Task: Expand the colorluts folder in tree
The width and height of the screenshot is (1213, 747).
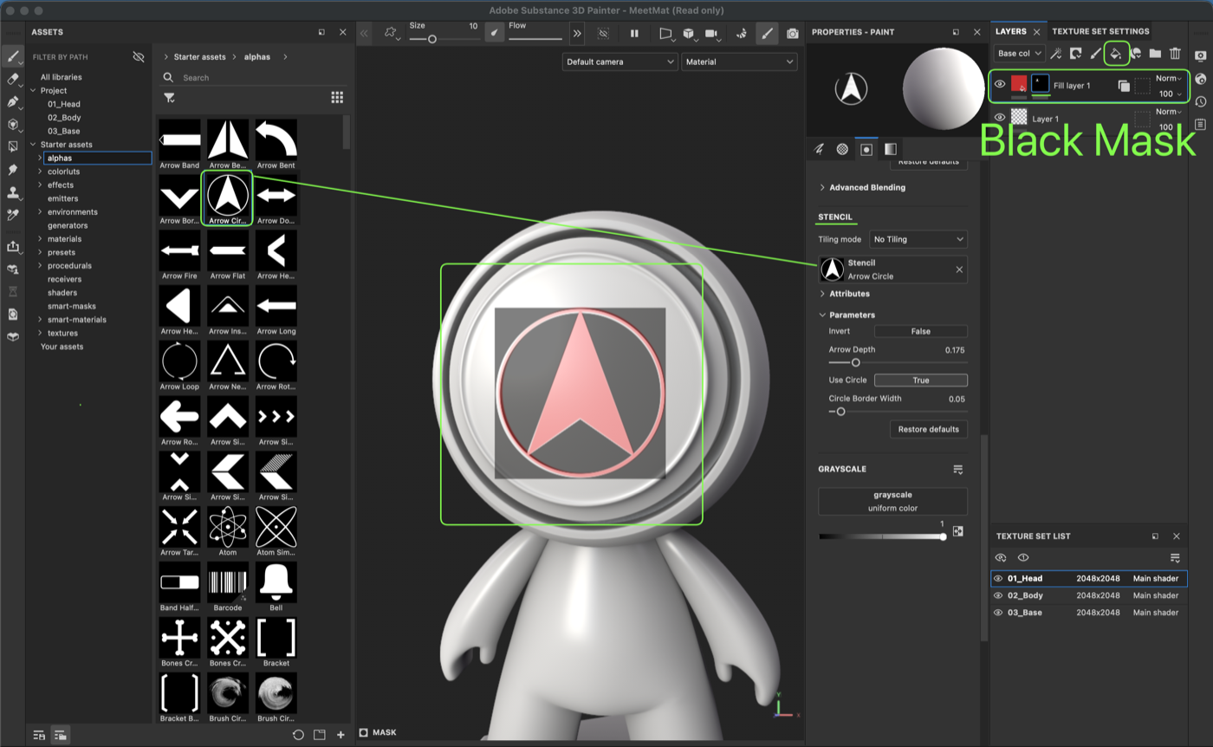Action: 40,172
